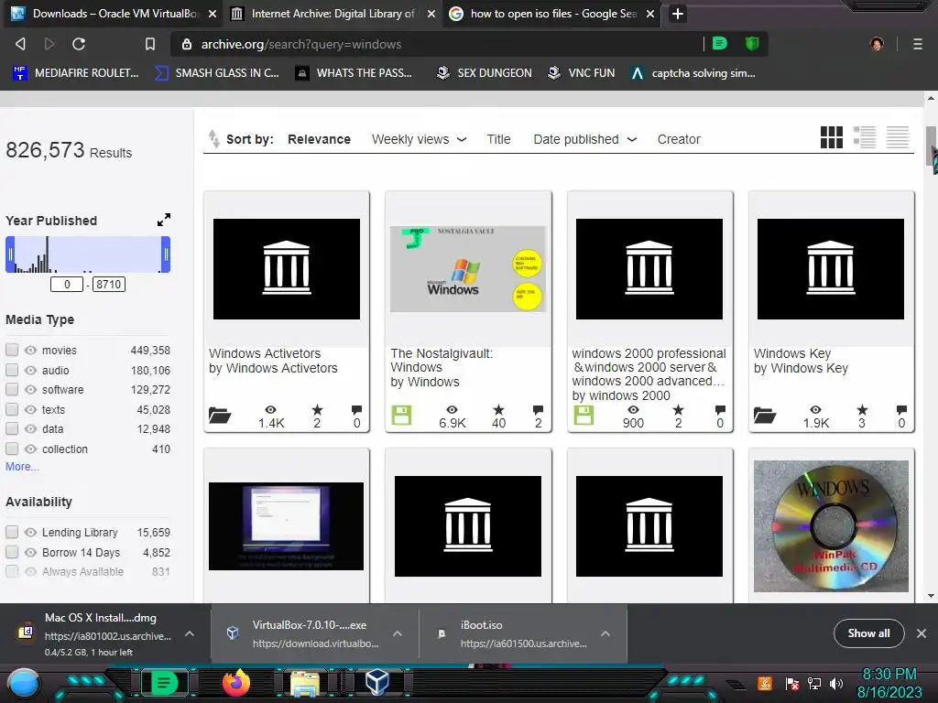The height and width of the screenshot is (703, 938).
Task: Click the More media types link
Action: coord(22,467)
